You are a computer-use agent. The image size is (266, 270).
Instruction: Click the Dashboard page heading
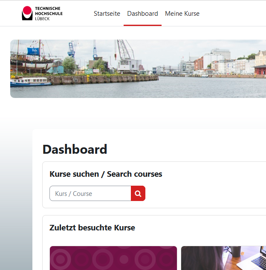pos(75,149)
